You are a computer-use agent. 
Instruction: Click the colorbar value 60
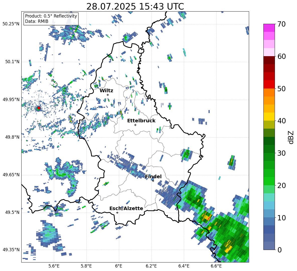281,56
